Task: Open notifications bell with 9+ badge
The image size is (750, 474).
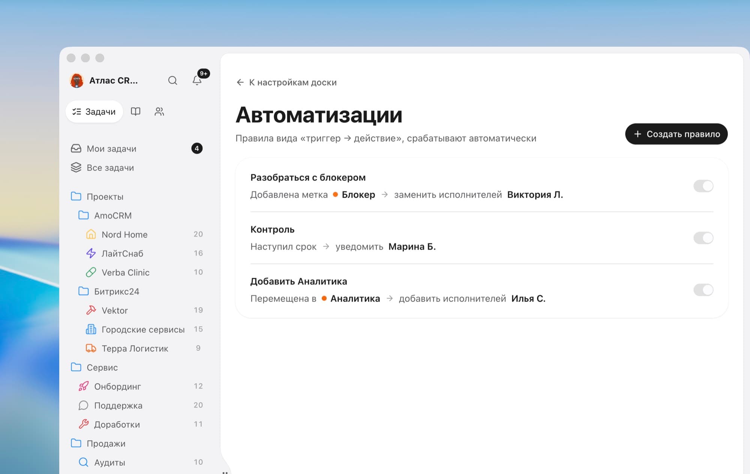Action: [x=197, y=80]
